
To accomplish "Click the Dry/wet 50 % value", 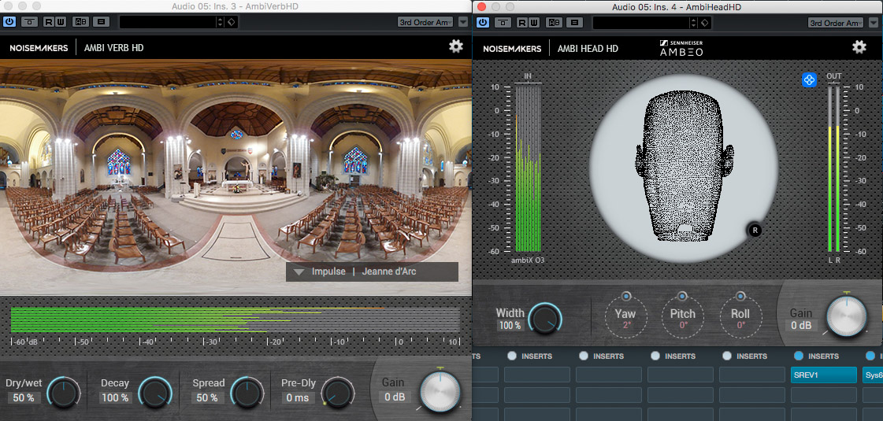I will pos(24,398).
